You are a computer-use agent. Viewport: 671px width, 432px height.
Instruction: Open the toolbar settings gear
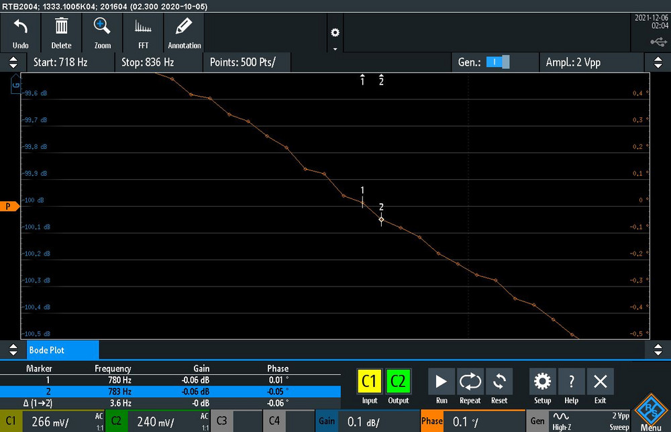(x=335, y=32)
